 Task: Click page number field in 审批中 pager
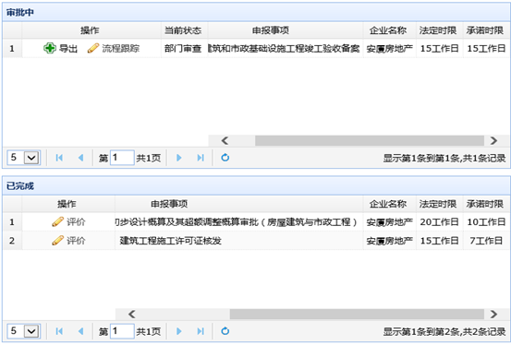pos(122,158)
